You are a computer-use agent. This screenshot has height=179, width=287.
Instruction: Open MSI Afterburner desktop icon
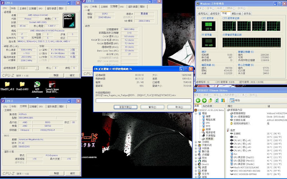[x=37, y=87]
